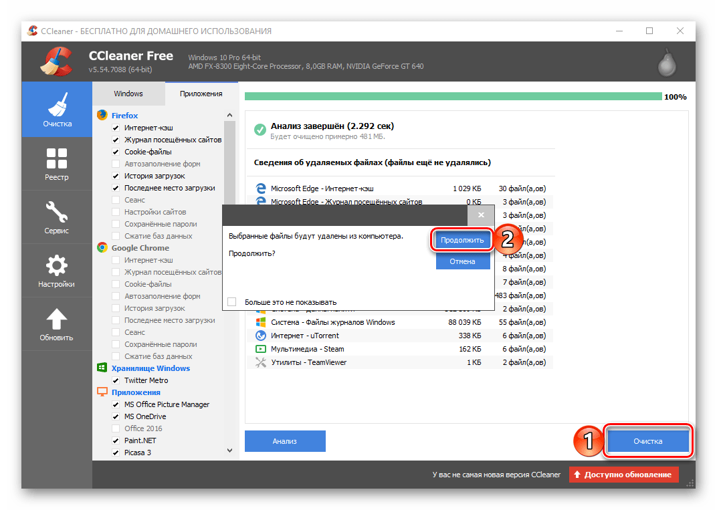Viewport: 717px width, 510px height.
Task: Switch to the Windows tab
Action: click(128, 94)
